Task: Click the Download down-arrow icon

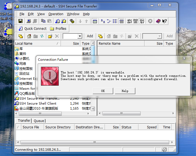Action: click(80, 21)
